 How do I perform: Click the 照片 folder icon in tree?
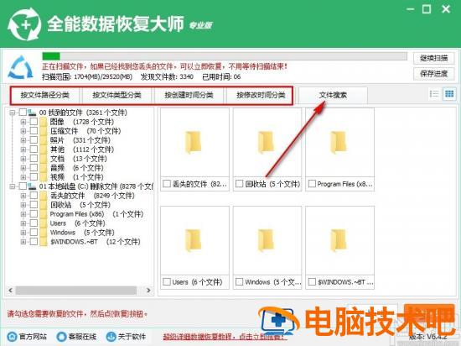tap(44, 140)
